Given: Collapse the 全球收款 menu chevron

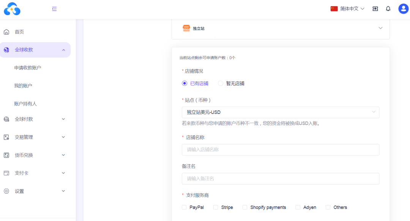Looking at the screenshot, I should coord(63,50).
